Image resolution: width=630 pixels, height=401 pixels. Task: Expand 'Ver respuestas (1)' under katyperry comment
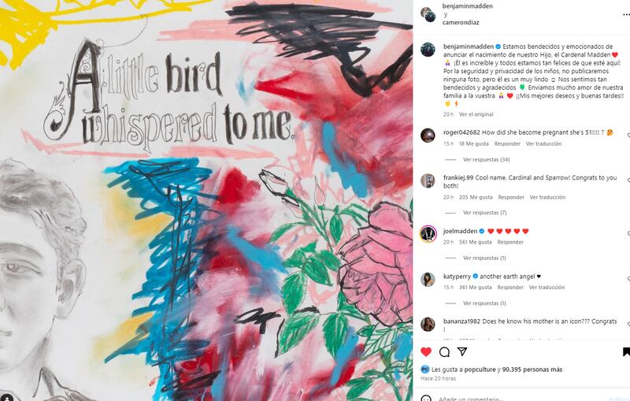[x=484, y=303]
